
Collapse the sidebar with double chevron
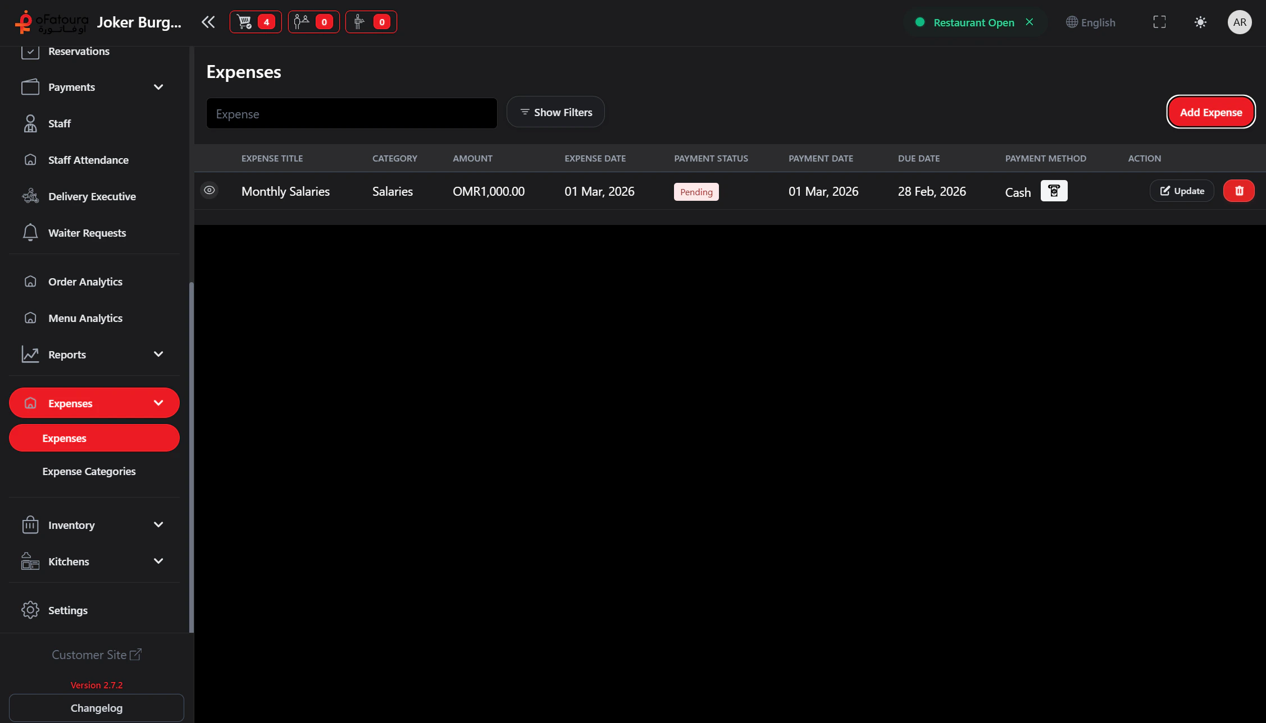pos(208,22)
